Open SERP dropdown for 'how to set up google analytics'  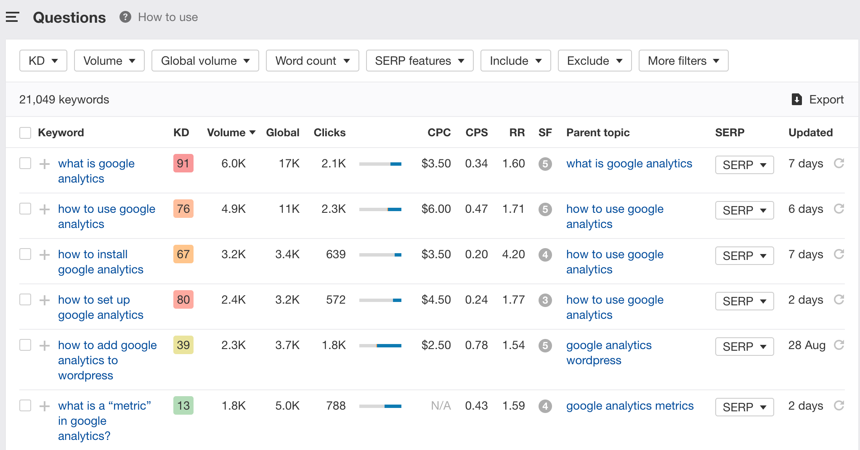[x=745, y=301]
